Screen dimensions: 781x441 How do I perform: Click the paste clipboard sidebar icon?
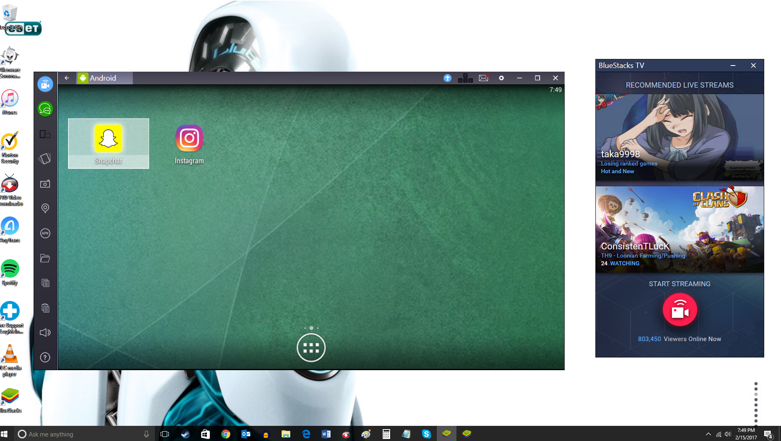(45, 308)
